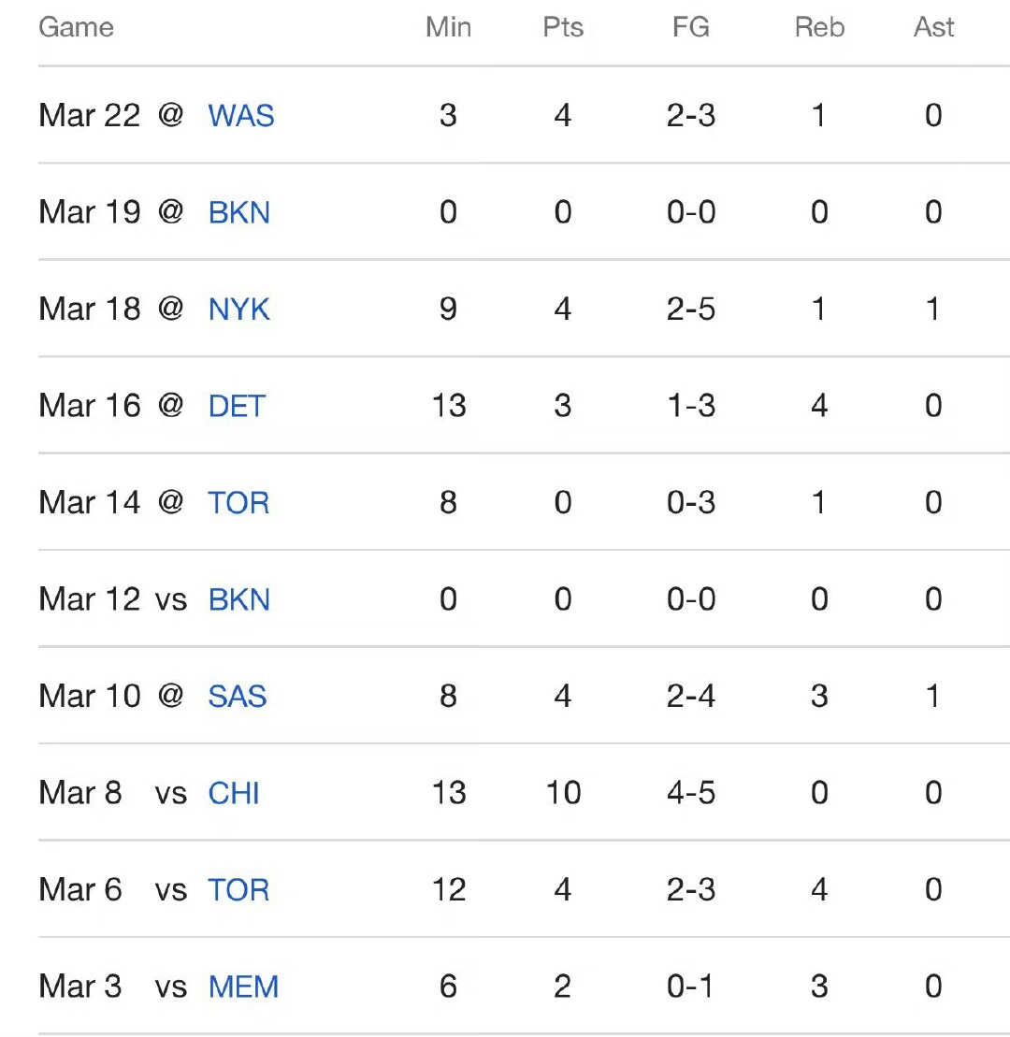Select the Reb column header
This screenshot has height=1037, width=1010.
(819, 28)
